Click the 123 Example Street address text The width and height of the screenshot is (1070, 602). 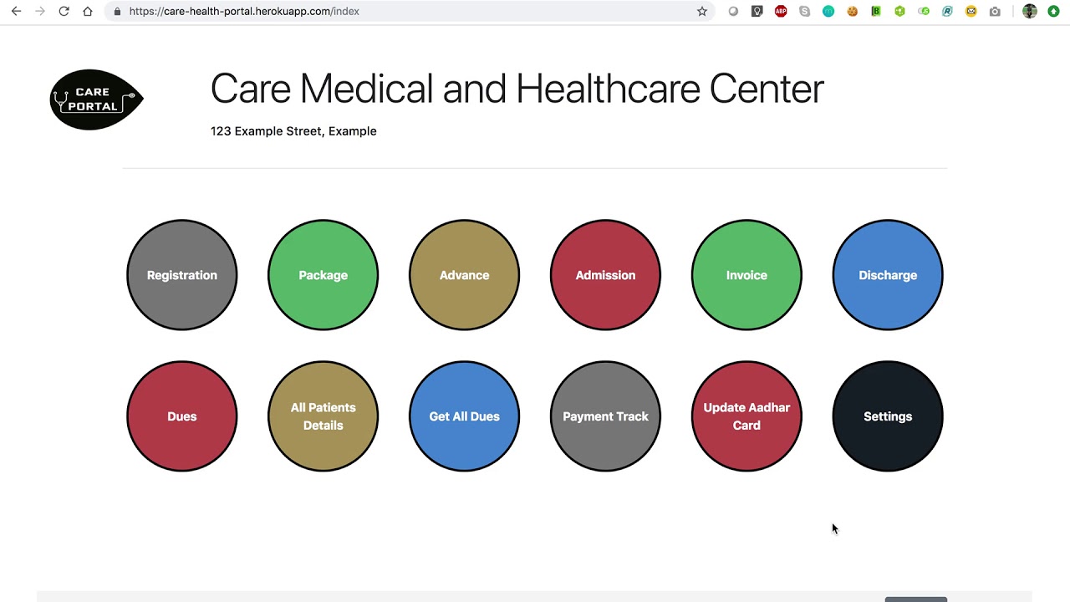[293, 131]
